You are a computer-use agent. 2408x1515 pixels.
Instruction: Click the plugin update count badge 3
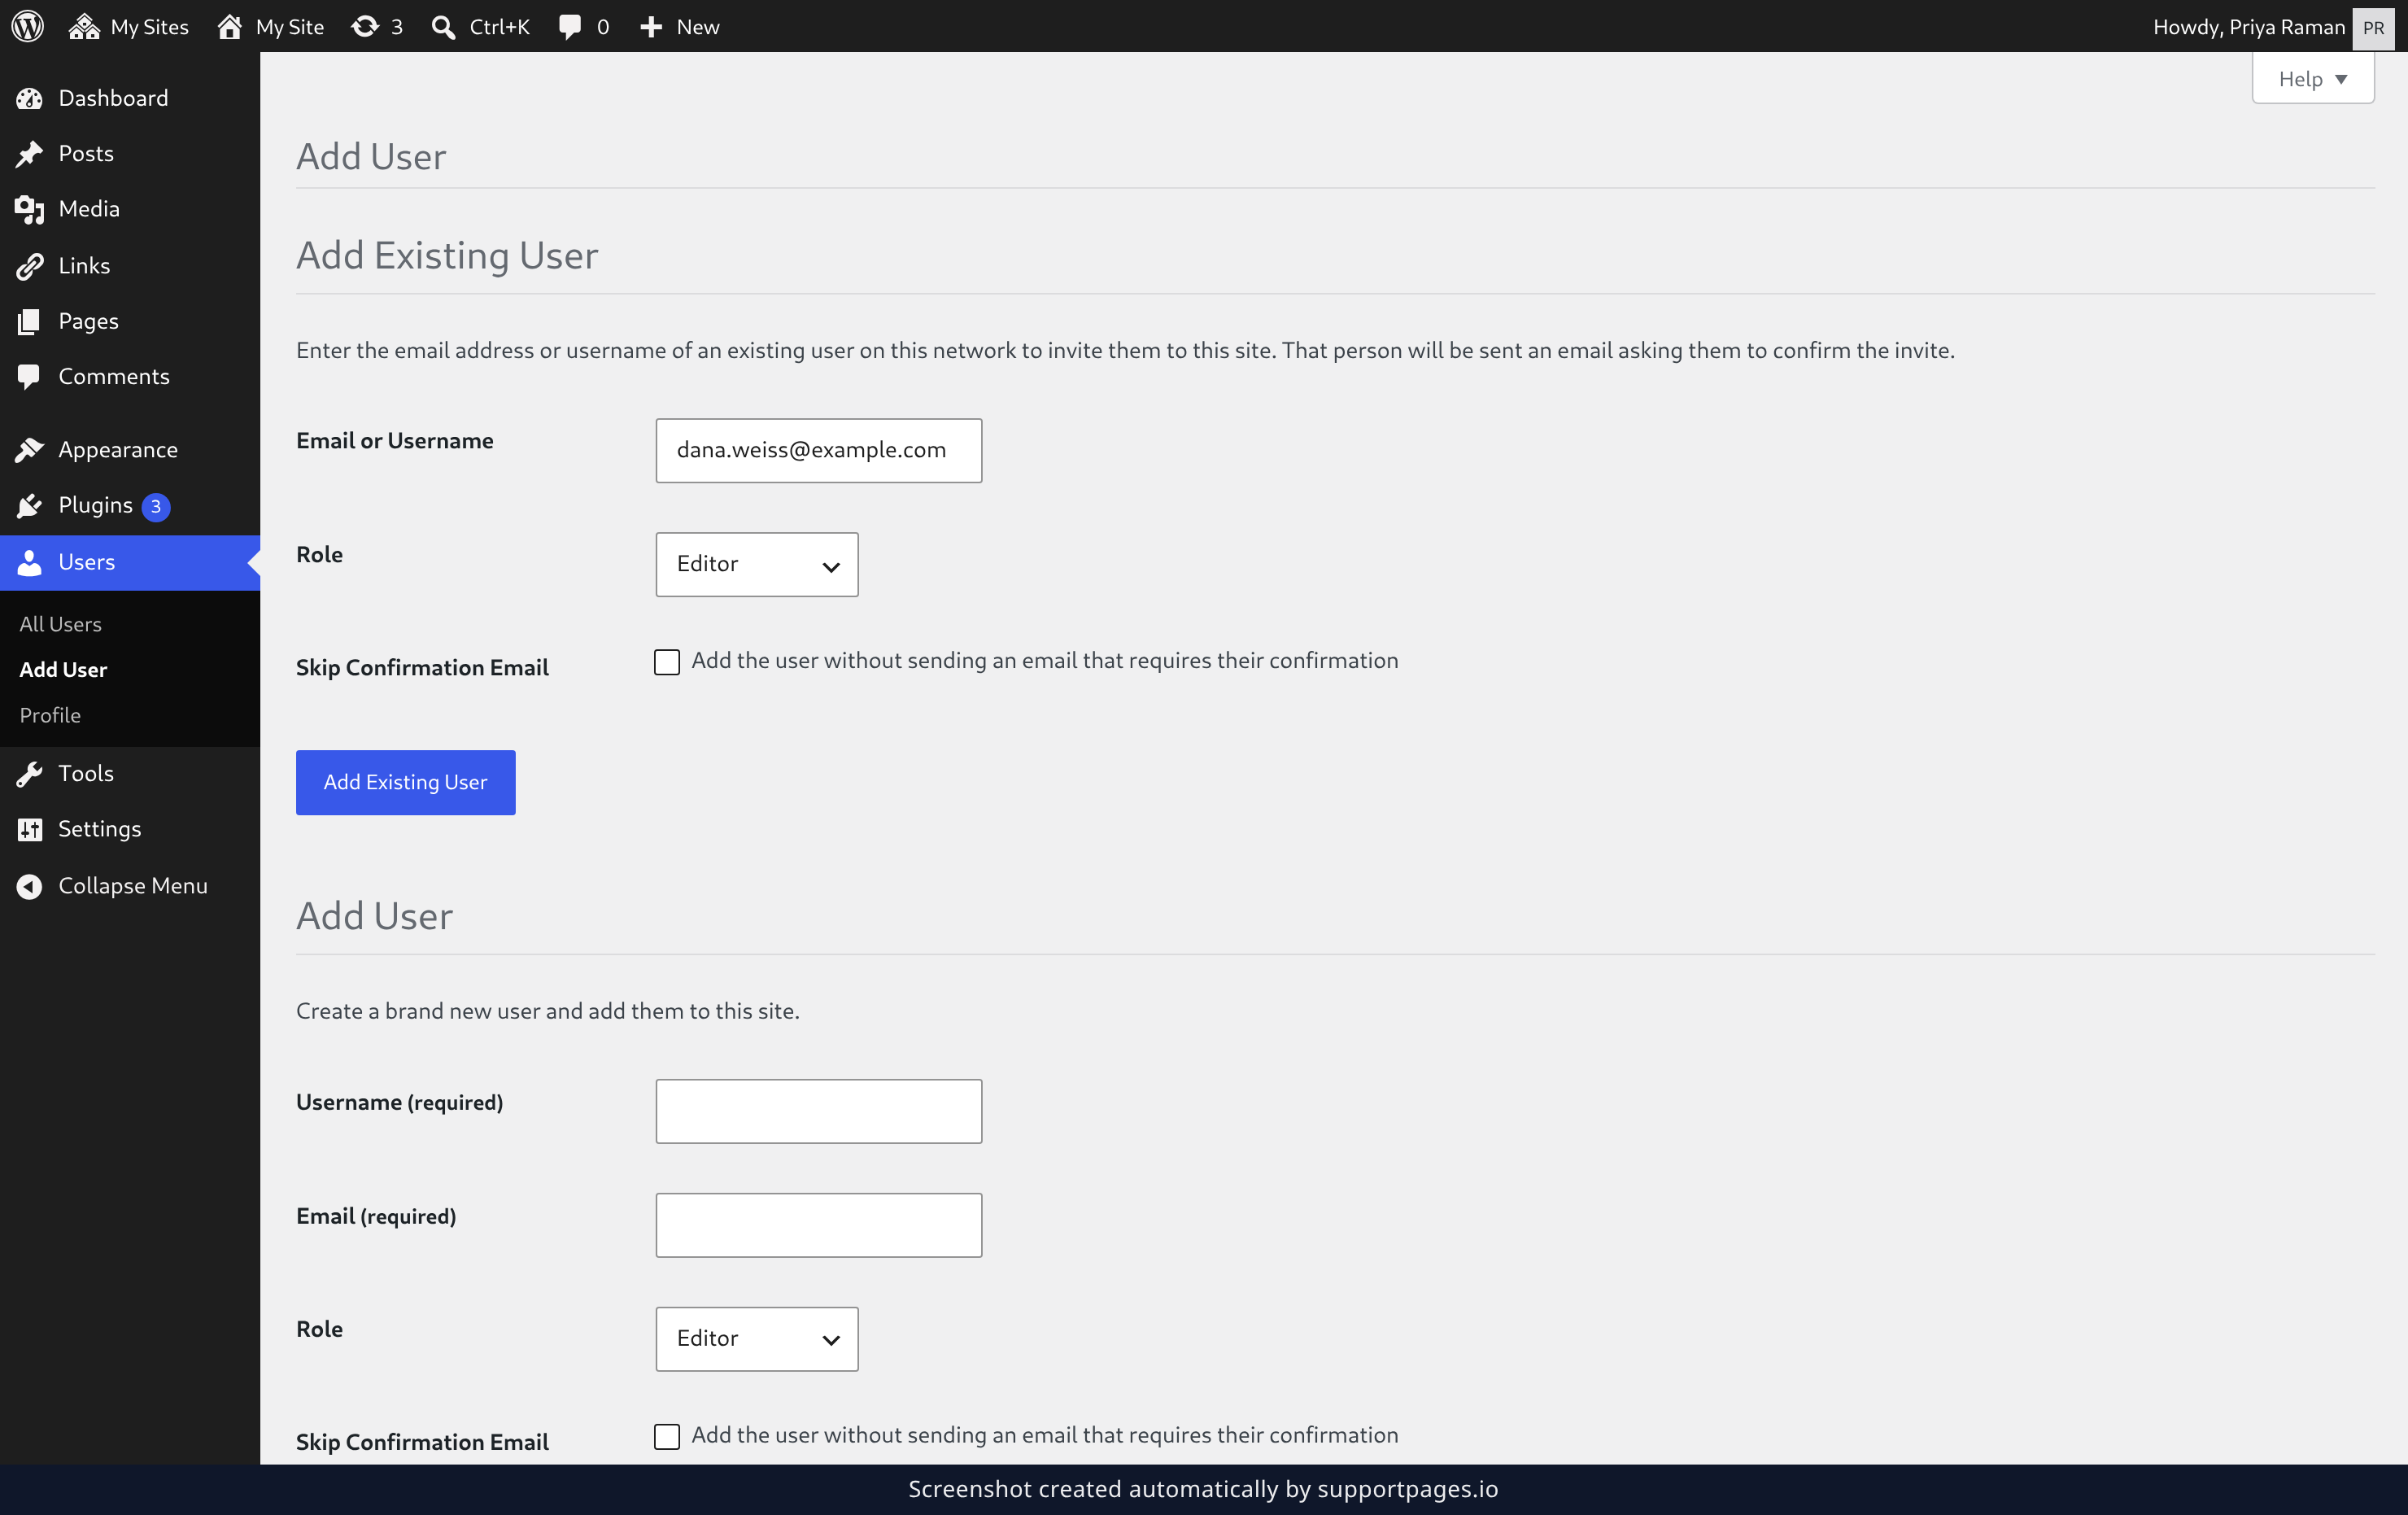tap(155, 506)
